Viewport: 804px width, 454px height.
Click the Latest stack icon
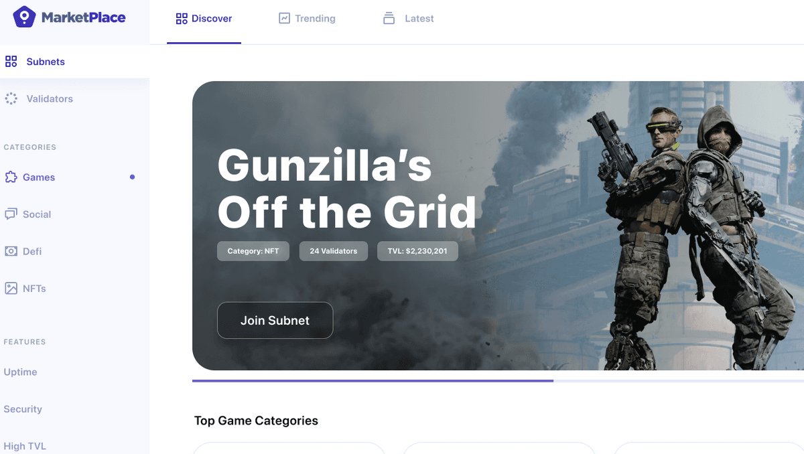[389, 18]
